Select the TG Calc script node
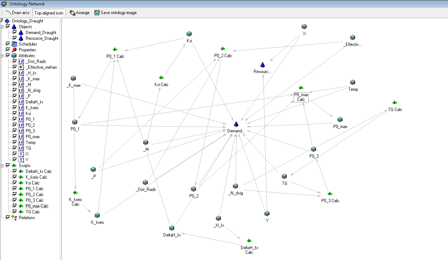Image resolution: width=448 pixels, height=260 pixels. pyautogui.click(x=394, y=103)
